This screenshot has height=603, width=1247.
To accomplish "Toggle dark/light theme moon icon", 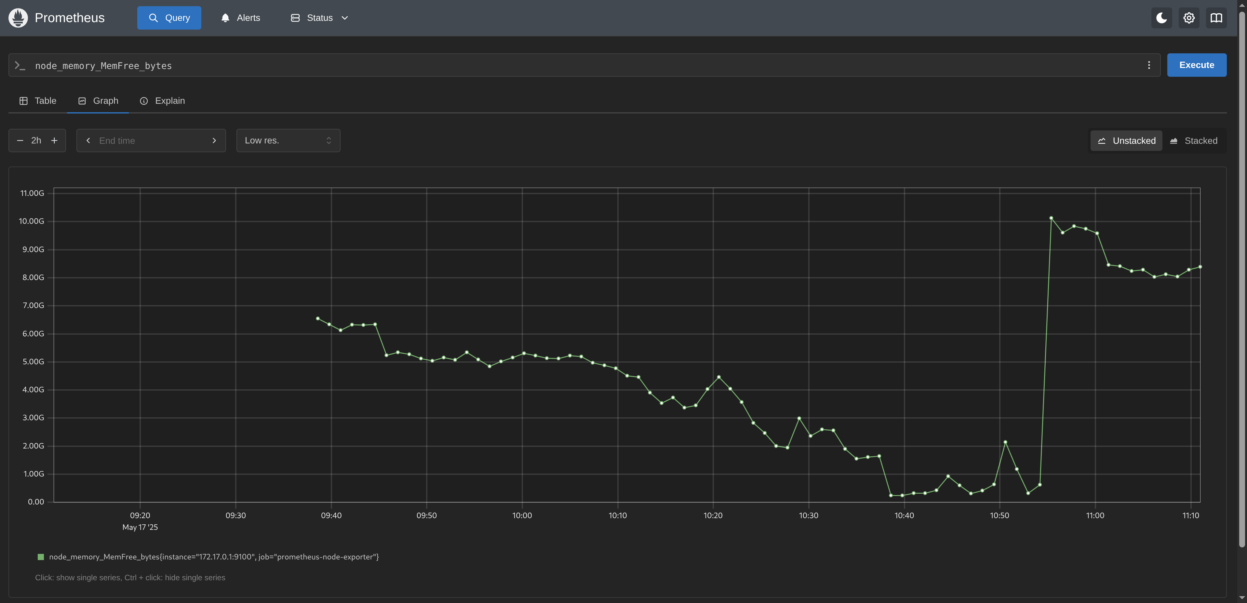I will 1161,18.
